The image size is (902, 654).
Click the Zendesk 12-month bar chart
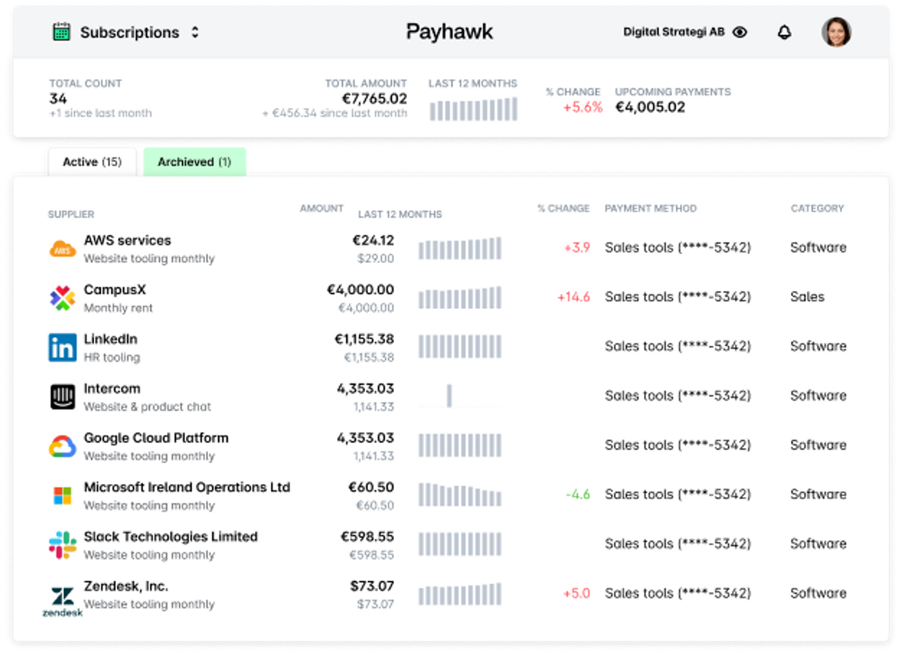coord(460,594)
